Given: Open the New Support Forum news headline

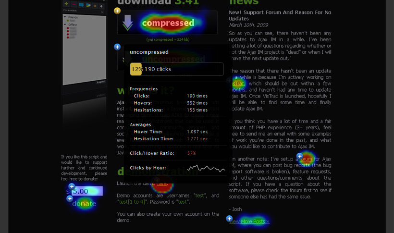Looking at the screenshot, I should 280,15.
